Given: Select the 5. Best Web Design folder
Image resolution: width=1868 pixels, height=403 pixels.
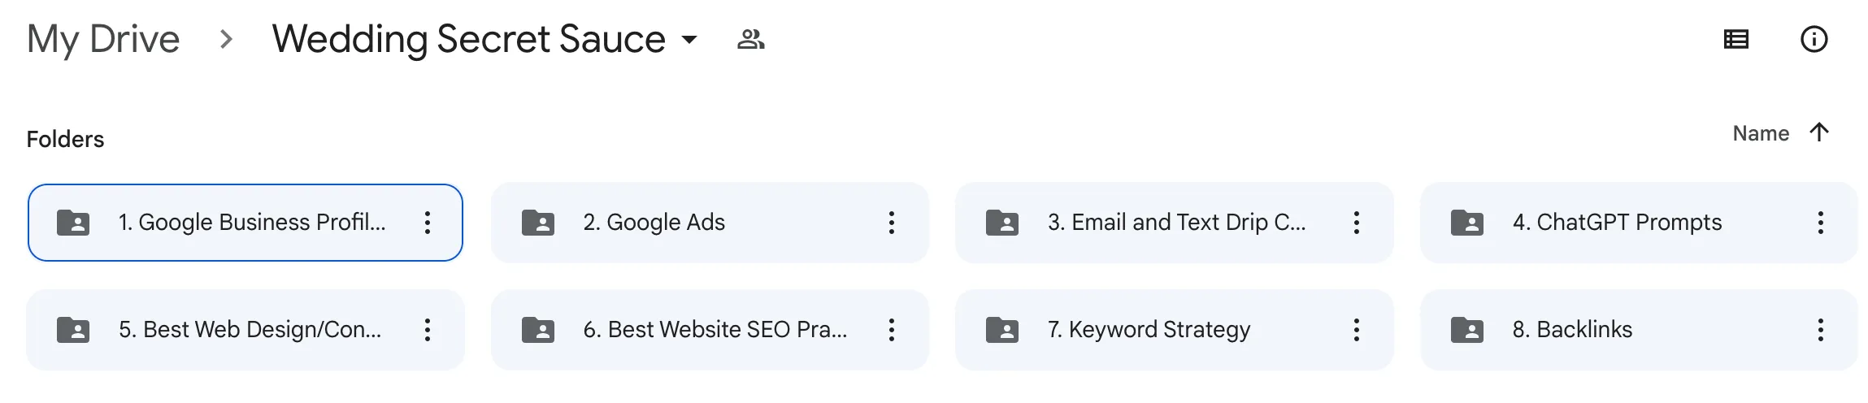Looking at the screenshot, I should click(x=245, y=330).
